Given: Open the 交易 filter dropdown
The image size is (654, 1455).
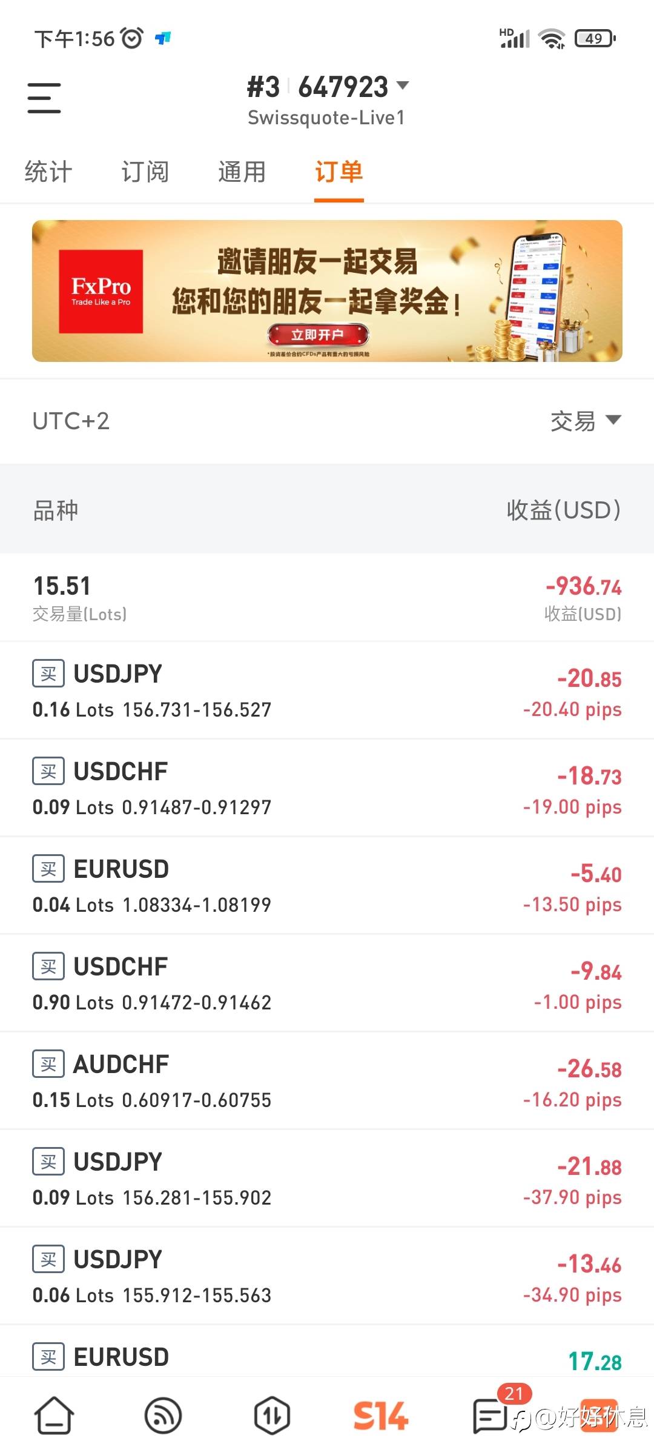Looking at the screenshot, I should click(x=585, y=421).
